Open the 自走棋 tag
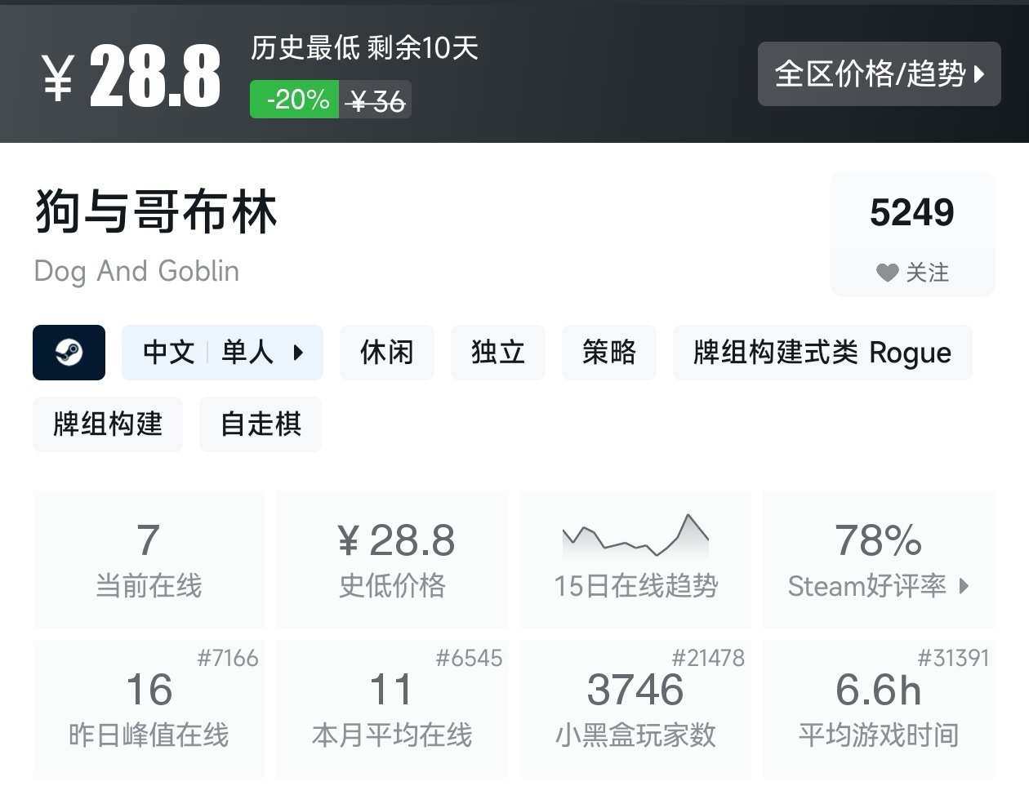The width and height of the screenshot is (1029, 786). point(261,424)
